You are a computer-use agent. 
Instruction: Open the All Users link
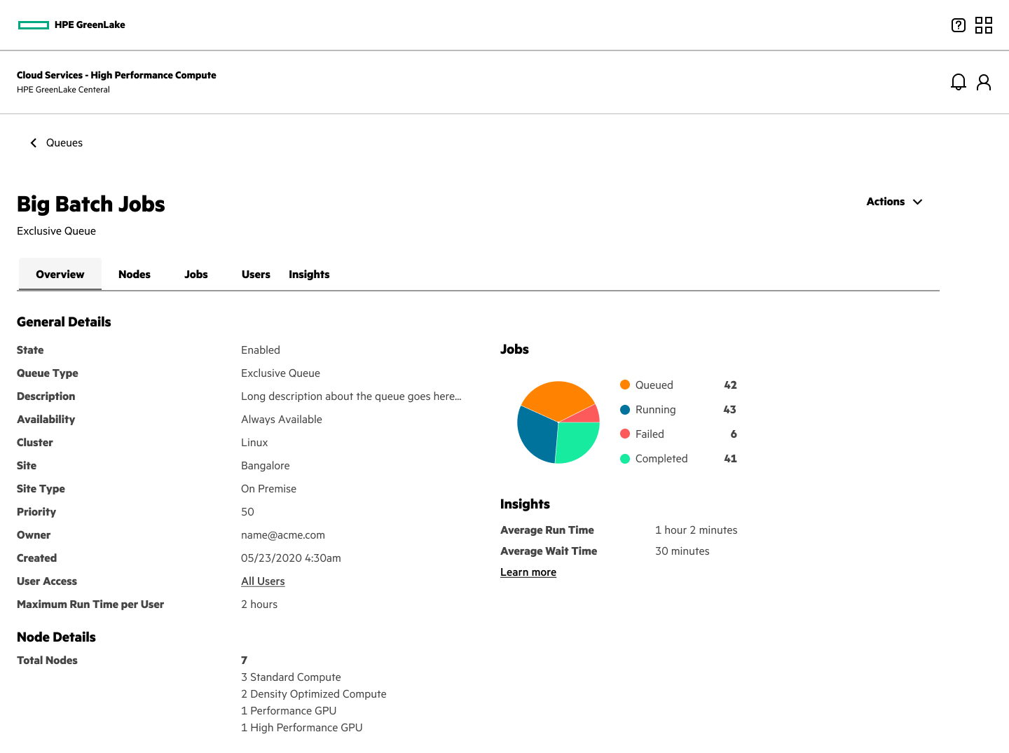pyautogui.click(x=263, y=581)
